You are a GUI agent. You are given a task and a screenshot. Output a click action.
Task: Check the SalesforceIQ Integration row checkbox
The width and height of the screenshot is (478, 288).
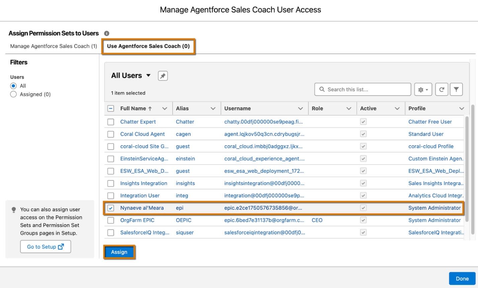111,232
